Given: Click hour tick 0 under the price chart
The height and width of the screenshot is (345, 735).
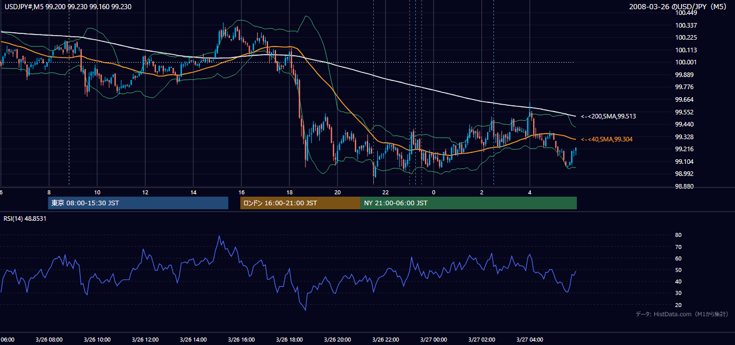Looking at the screenshot, I should (x=434, y=192).
